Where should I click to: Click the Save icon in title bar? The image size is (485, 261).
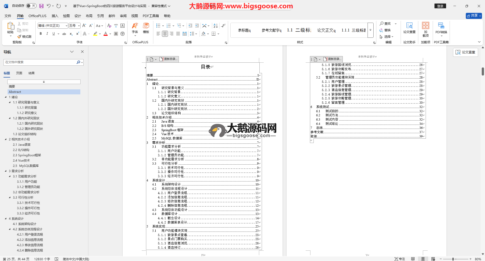click(41, 6)
